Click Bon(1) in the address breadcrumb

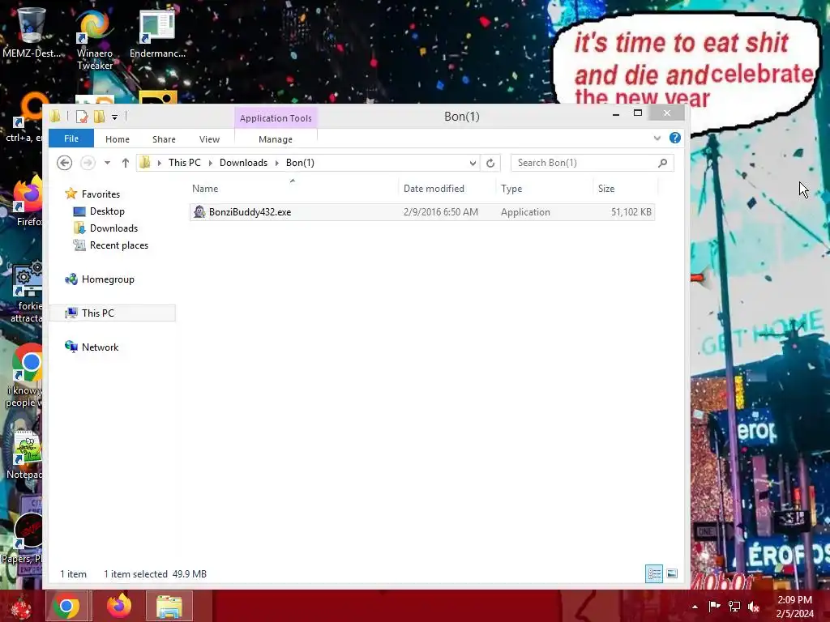pyautogui.click(x=300, y=163)
